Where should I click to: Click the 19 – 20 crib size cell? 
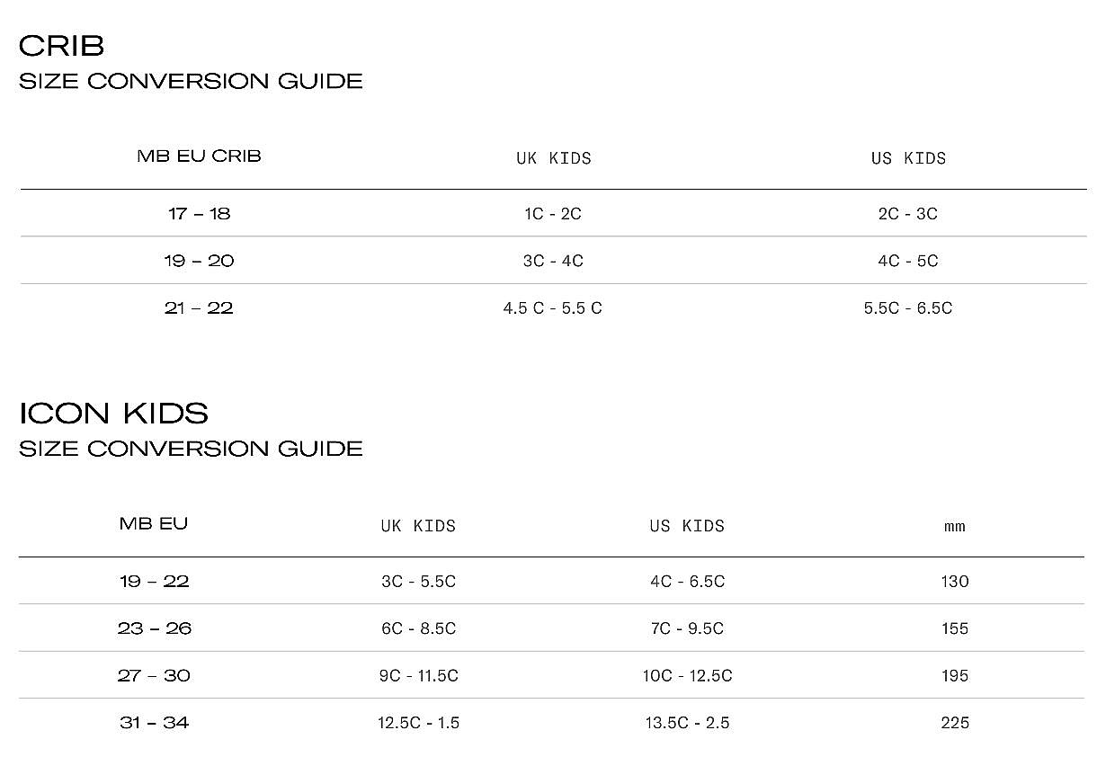199,261
